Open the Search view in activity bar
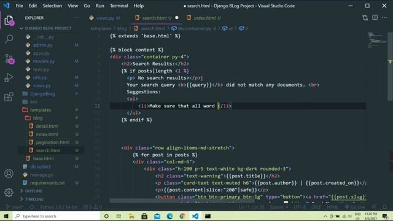The height and width of the screenshot is (221, 393). point(9,39)
